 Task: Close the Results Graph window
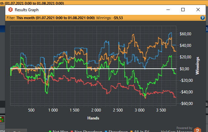(x=198, y=10)
